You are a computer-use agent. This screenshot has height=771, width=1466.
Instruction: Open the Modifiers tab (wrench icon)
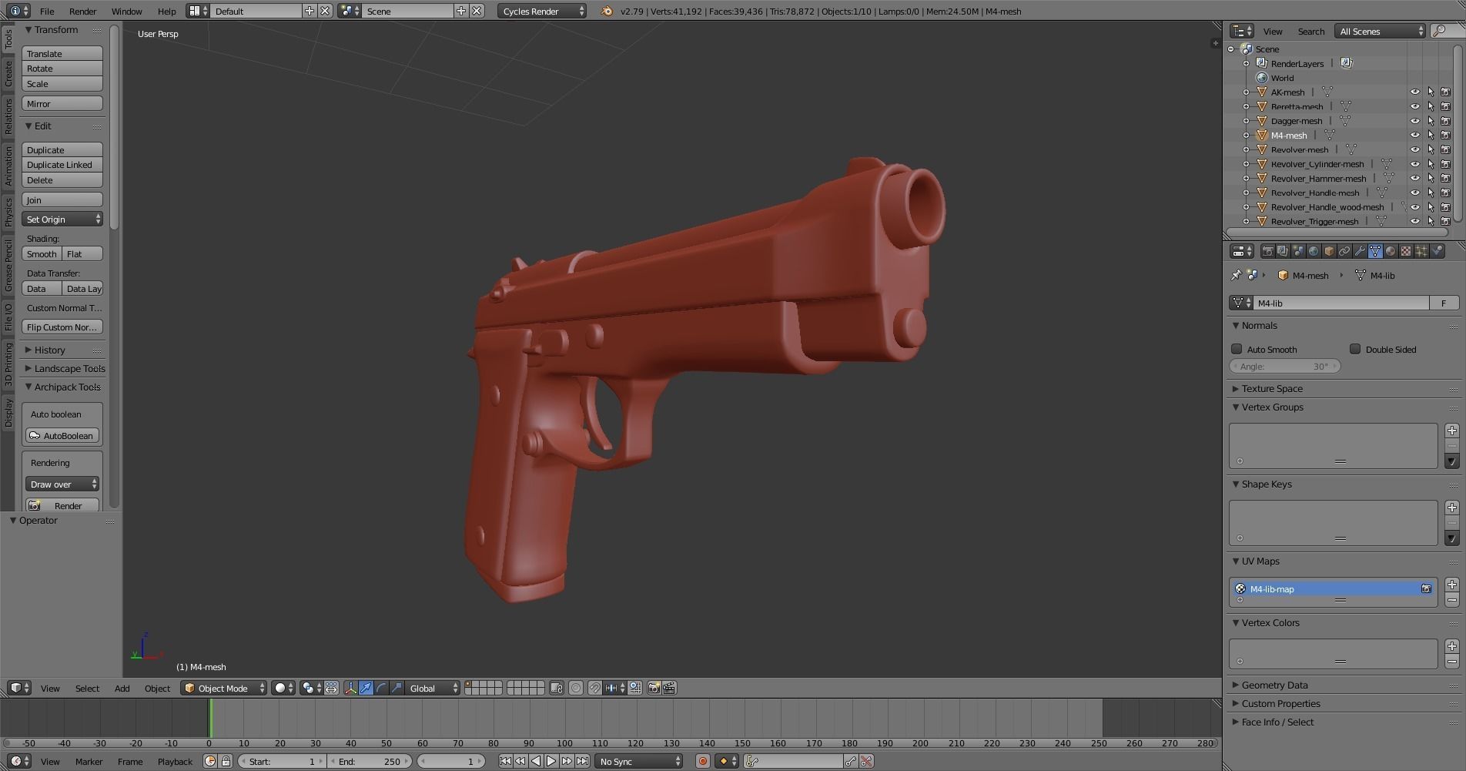click(x=1360, y=251)
